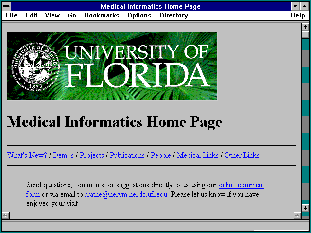Maximize the window with the up-arrow button
The width and height of the screenshot is (311, 233).
click(304, 6)
